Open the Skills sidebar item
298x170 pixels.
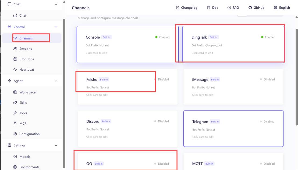[x=31, y=103]
